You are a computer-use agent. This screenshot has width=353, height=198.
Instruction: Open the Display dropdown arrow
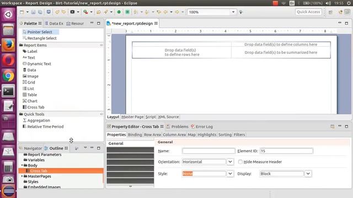coord(308,174)
